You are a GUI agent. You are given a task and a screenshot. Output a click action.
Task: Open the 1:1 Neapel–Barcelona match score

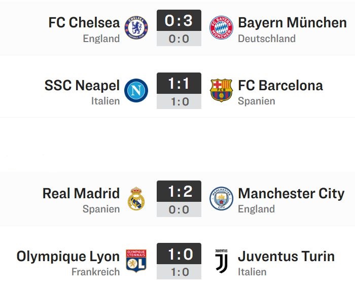point(179,83)
